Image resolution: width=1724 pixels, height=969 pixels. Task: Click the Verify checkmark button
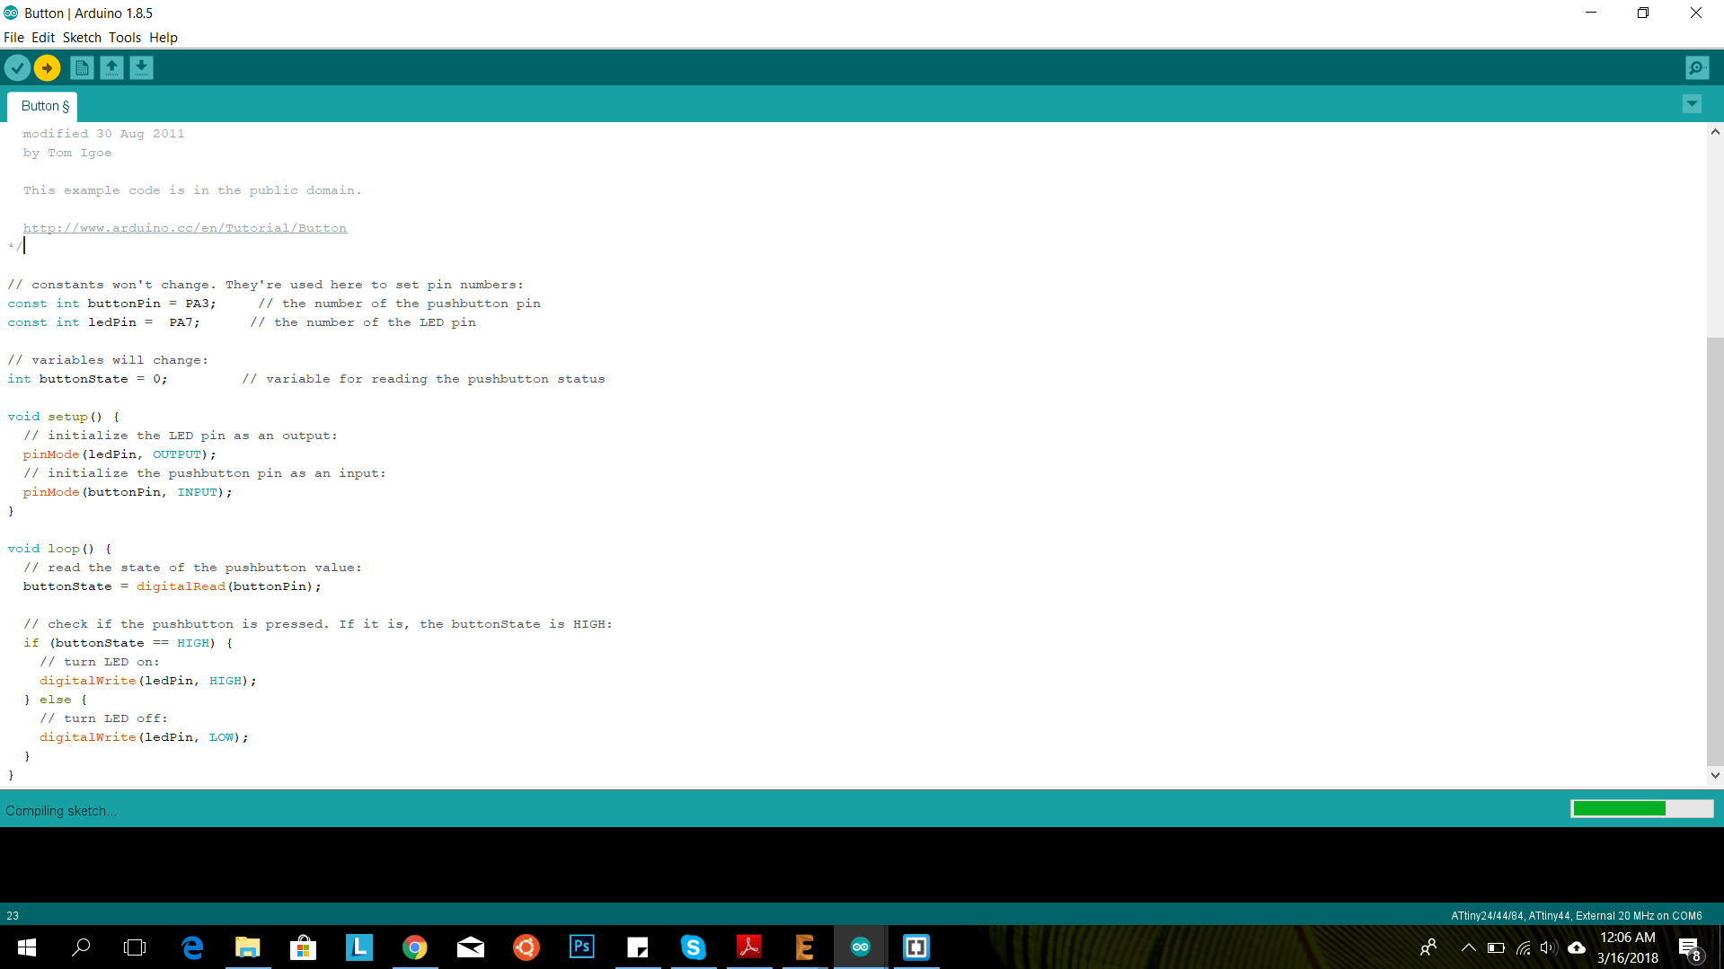(x=17, y=67)
